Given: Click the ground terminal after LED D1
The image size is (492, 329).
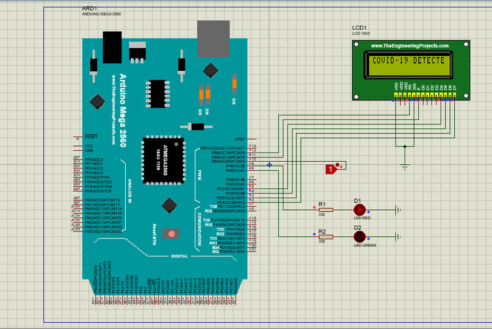Looking at the screenshot, I should tap(399, 210).
